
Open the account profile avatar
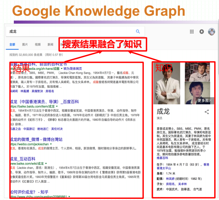point(212,31)
